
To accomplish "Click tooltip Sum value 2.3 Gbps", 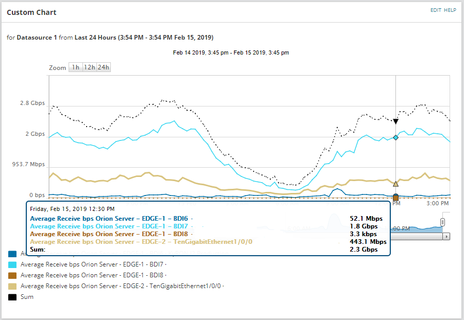I will (363, 250).
